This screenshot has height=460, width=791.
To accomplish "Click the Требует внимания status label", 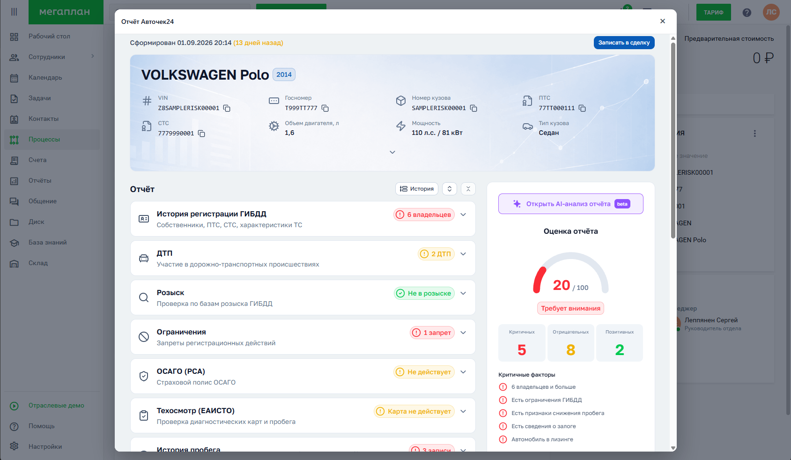I will 570,308.
